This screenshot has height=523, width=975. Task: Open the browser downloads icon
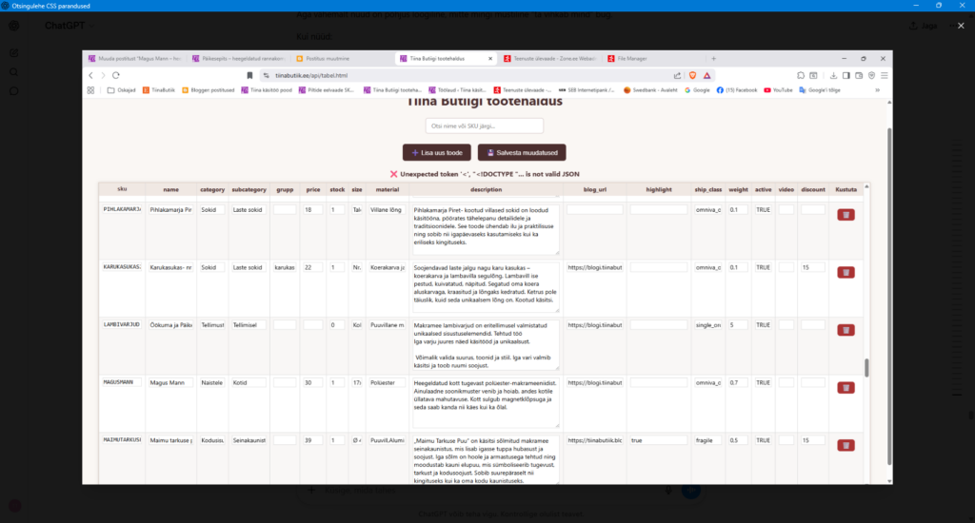pos(833,75)
